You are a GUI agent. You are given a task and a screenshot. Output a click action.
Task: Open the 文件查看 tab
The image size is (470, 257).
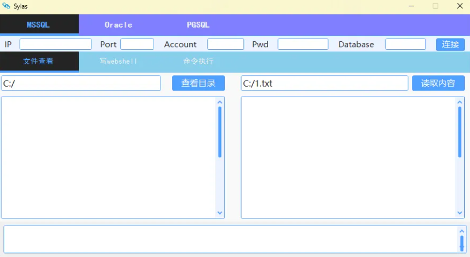click(39, 61)
